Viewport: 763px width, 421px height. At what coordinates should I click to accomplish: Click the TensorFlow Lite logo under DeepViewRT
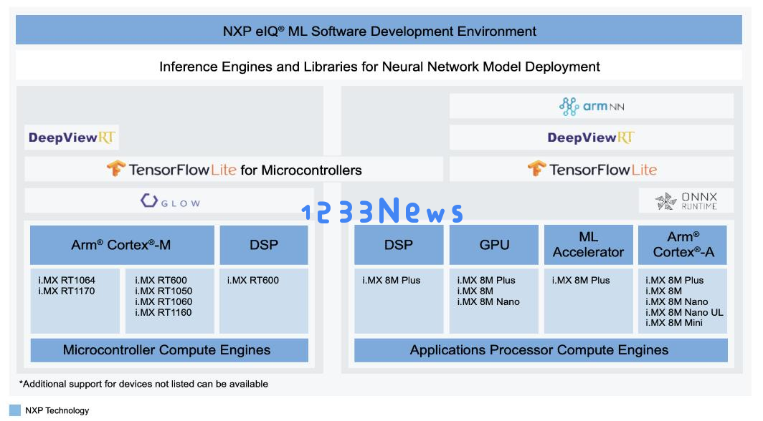coord(592,170)
